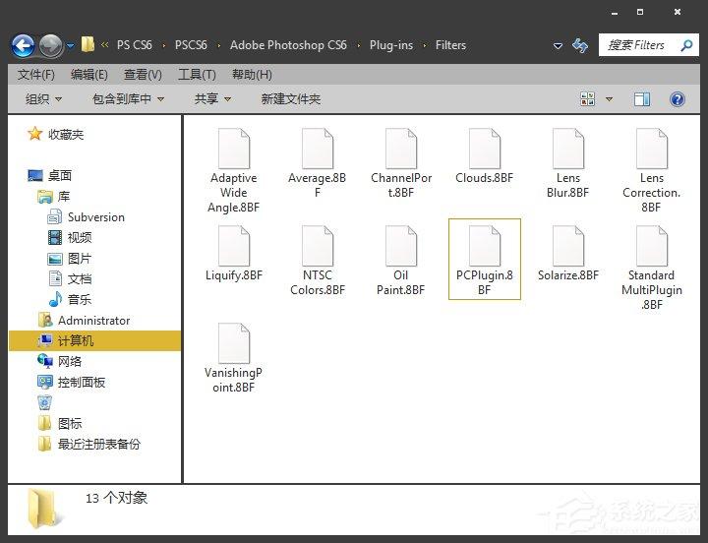Screen dimensions: 708x543
Task: Navigate to PSCS6 breadcrumb
Action: 191,45
